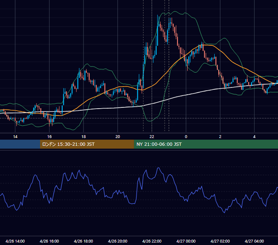
Task: Click the 4/26 22:00 time label
Action: click(152, 241)
